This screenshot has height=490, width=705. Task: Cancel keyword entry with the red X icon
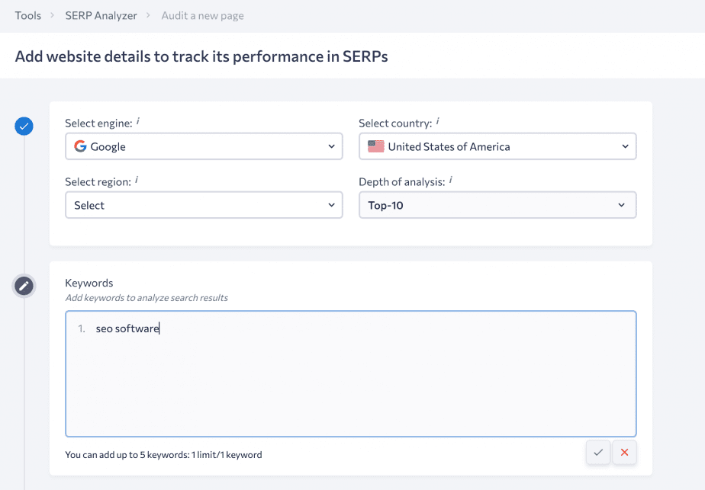coord(624,452)
